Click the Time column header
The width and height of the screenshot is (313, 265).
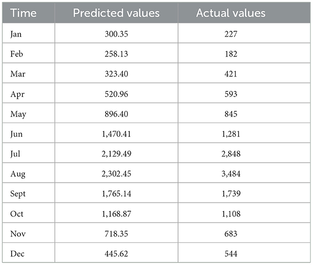click(24, 13)
